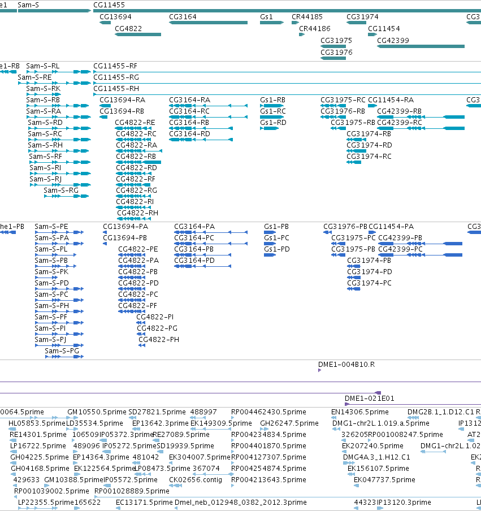Select CG13694-PA protein label
The width and height of the screenshot is (481, 511).
click(x=125, y=227)
